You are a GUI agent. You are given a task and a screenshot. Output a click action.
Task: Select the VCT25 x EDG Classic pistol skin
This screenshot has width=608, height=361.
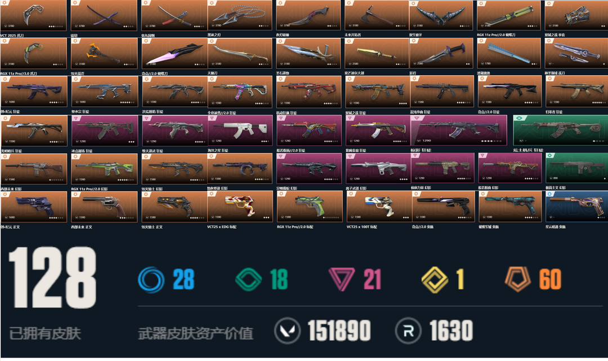[240, 206]
